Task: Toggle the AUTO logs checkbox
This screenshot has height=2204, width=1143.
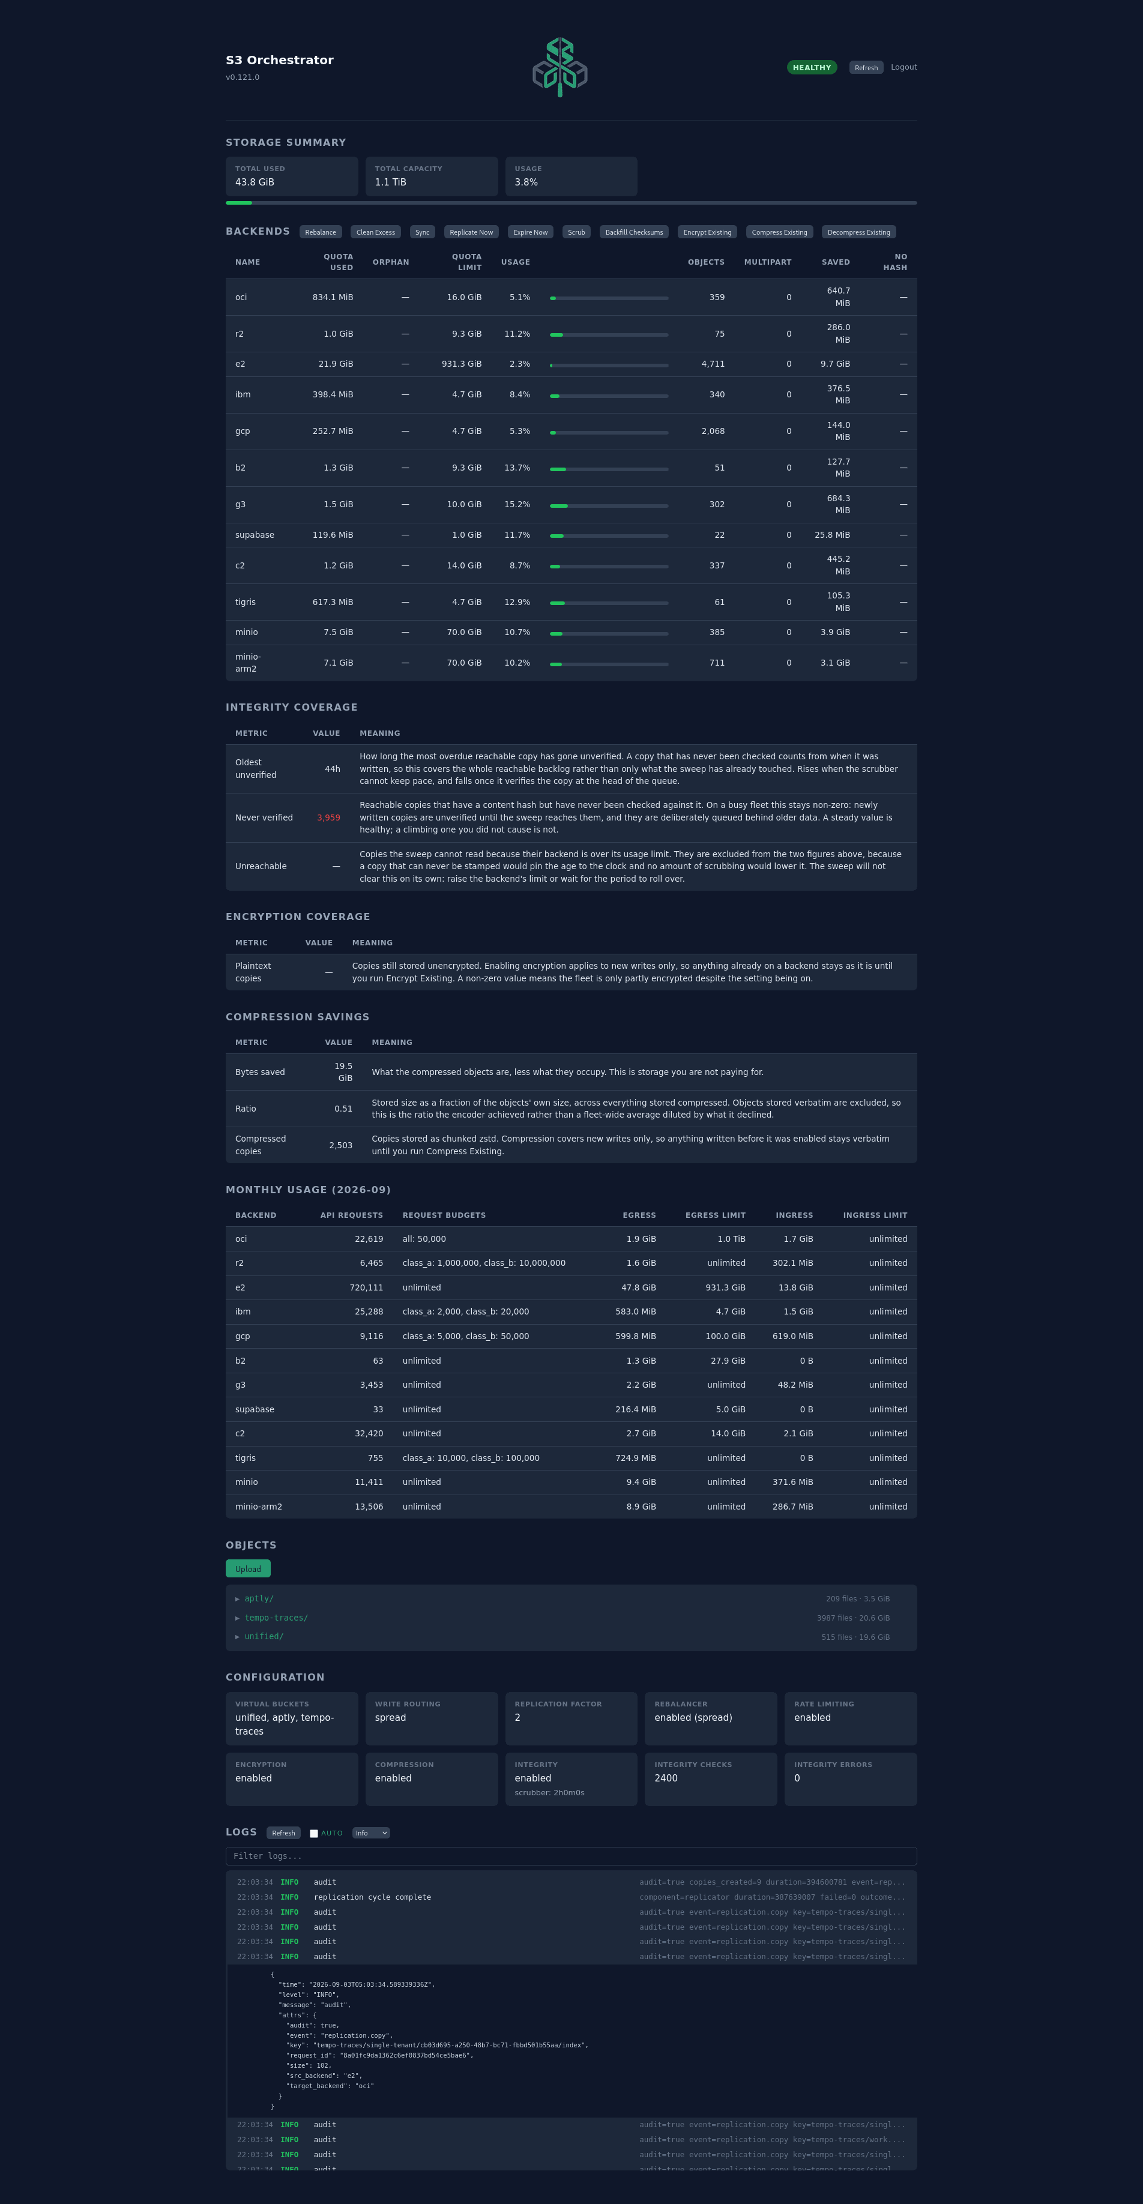Action: tap(314, 1834)
